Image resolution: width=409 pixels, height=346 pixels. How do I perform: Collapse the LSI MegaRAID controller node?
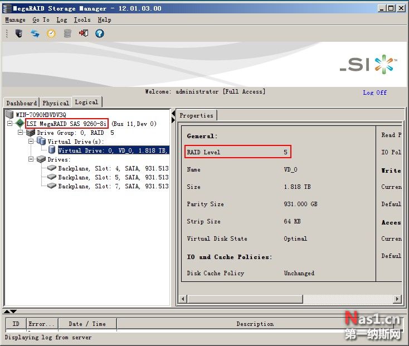(x=9, y=123)
